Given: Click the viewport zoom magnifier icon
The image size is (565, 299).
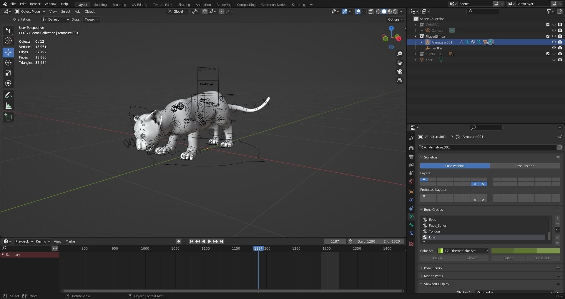Looking at the screenshot, I should coord(400,54).
